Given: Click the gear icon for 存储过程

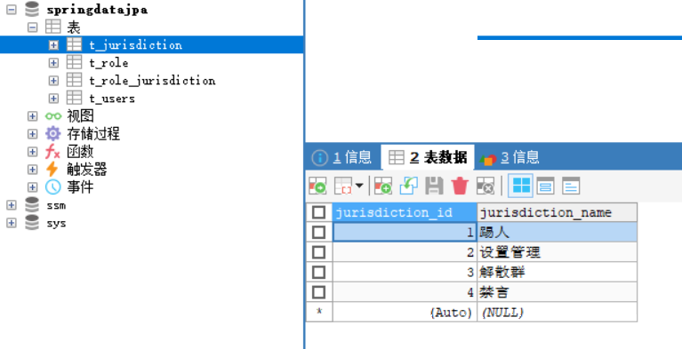Looking at the screenshot, I should 53,134.
